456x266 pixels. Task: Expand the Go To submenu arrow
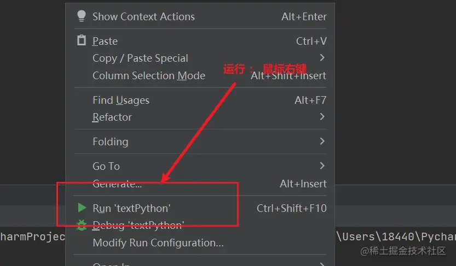(322, 166)
